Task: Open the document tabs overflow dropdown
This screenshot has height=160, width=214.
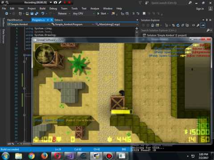Action: tap(137, 20)
